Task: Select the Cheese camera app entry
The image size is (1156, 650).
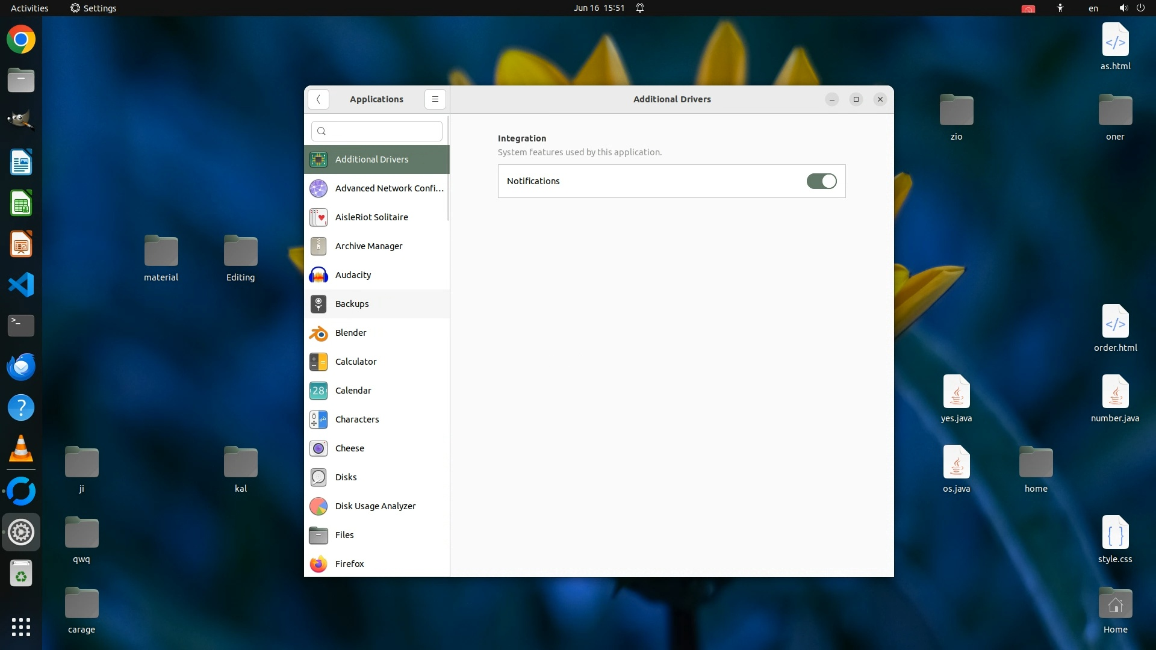Action: click(349, 448)
